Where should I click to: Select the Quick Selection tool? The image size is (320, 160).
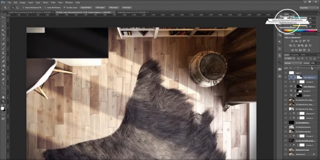click(3, 31)
